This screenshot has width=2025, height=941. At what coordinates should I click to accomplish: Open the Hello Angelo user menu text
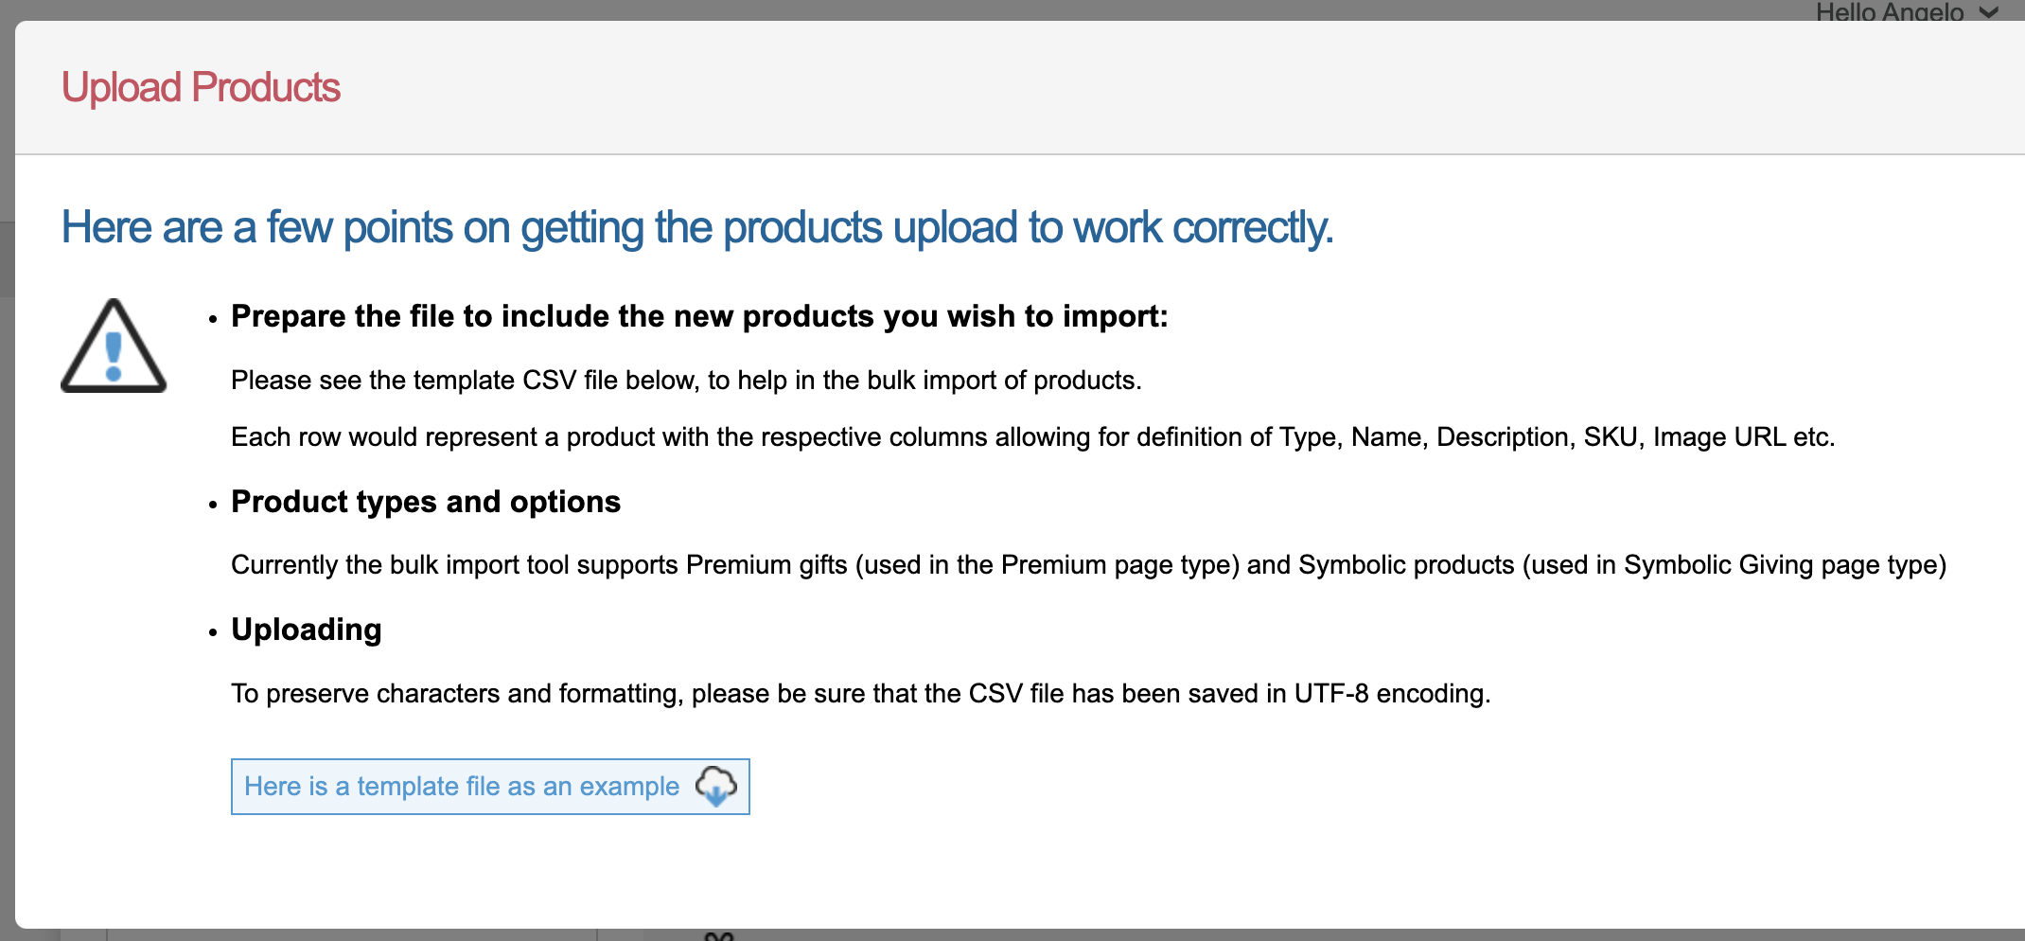(1889, 12)
